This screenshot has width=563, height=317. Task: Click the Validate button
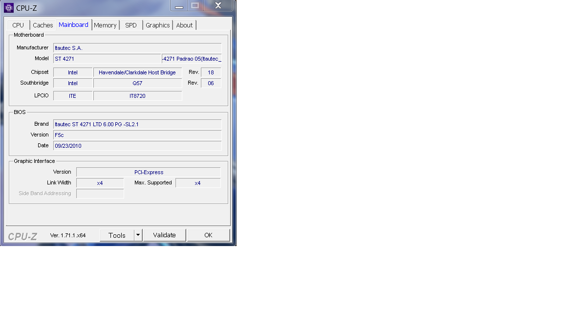[164, 235]
